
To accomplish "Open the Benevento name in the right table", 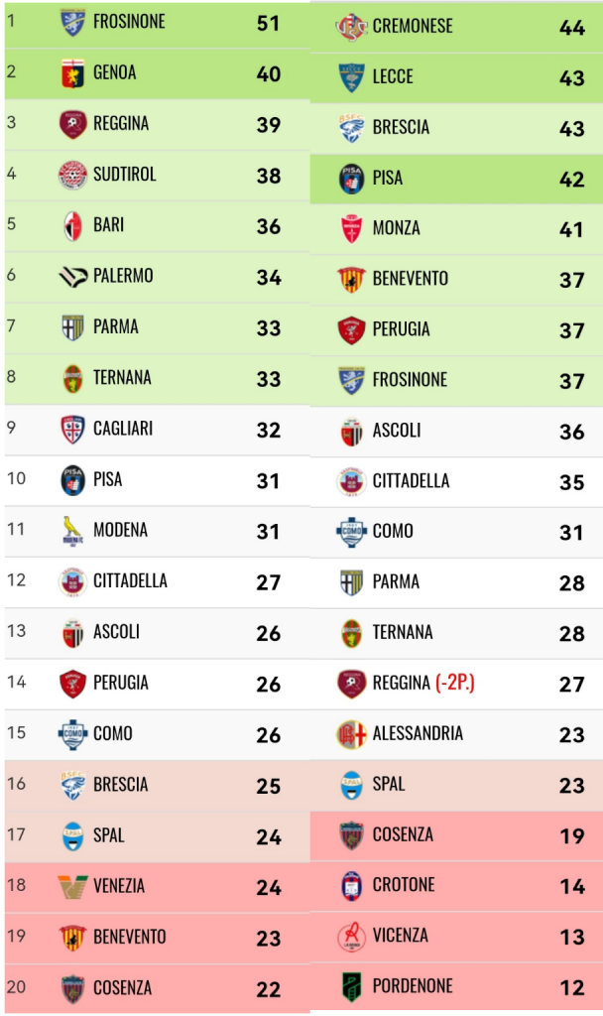I will (411, 279).
